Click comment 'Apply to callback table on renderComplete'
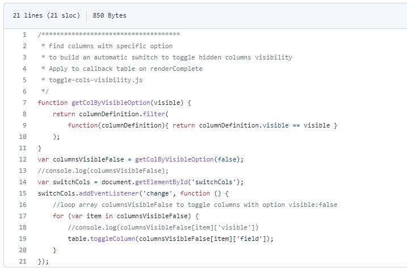407x276 pixels. coord(125,69)
